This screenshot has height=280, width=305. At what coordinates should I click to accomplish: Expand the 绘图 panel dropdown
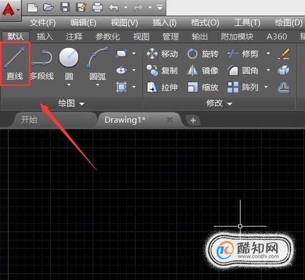82,104
